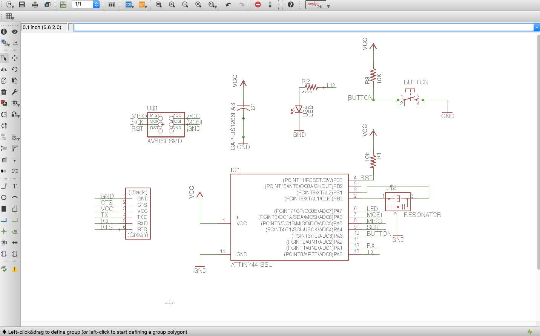Click the zoom in magnifier icon
The width and height of the screenshot is (540, 336).
coord(172,5)
